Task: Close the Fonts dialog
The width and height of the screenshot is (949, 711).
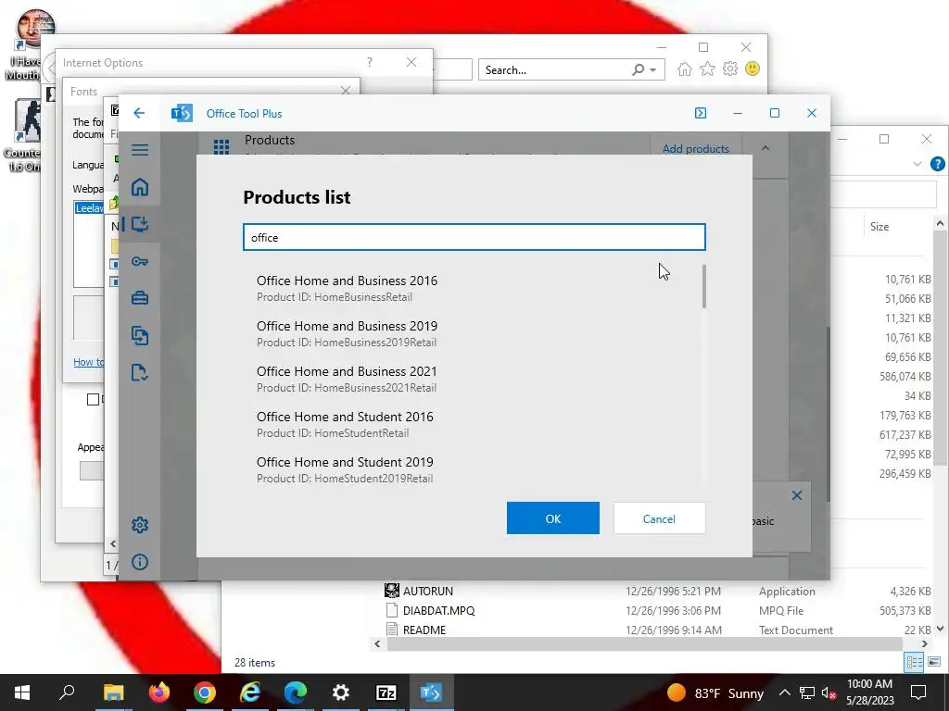Action: [x=346, y=91]
